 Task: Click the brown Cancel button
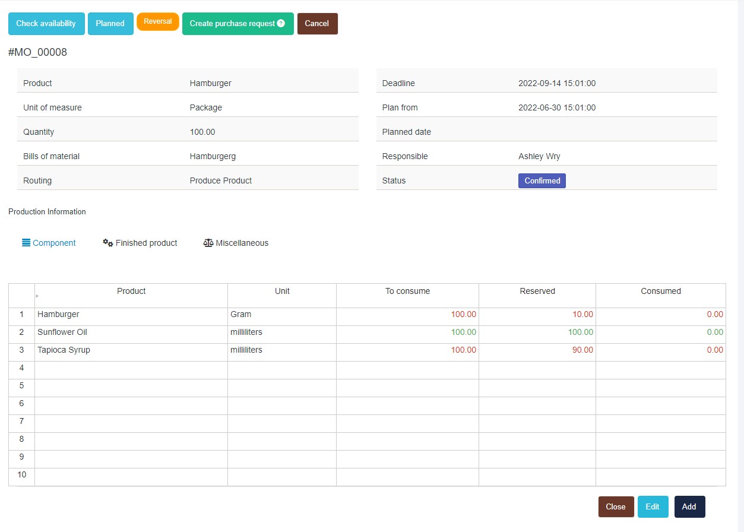pos(317,24)
